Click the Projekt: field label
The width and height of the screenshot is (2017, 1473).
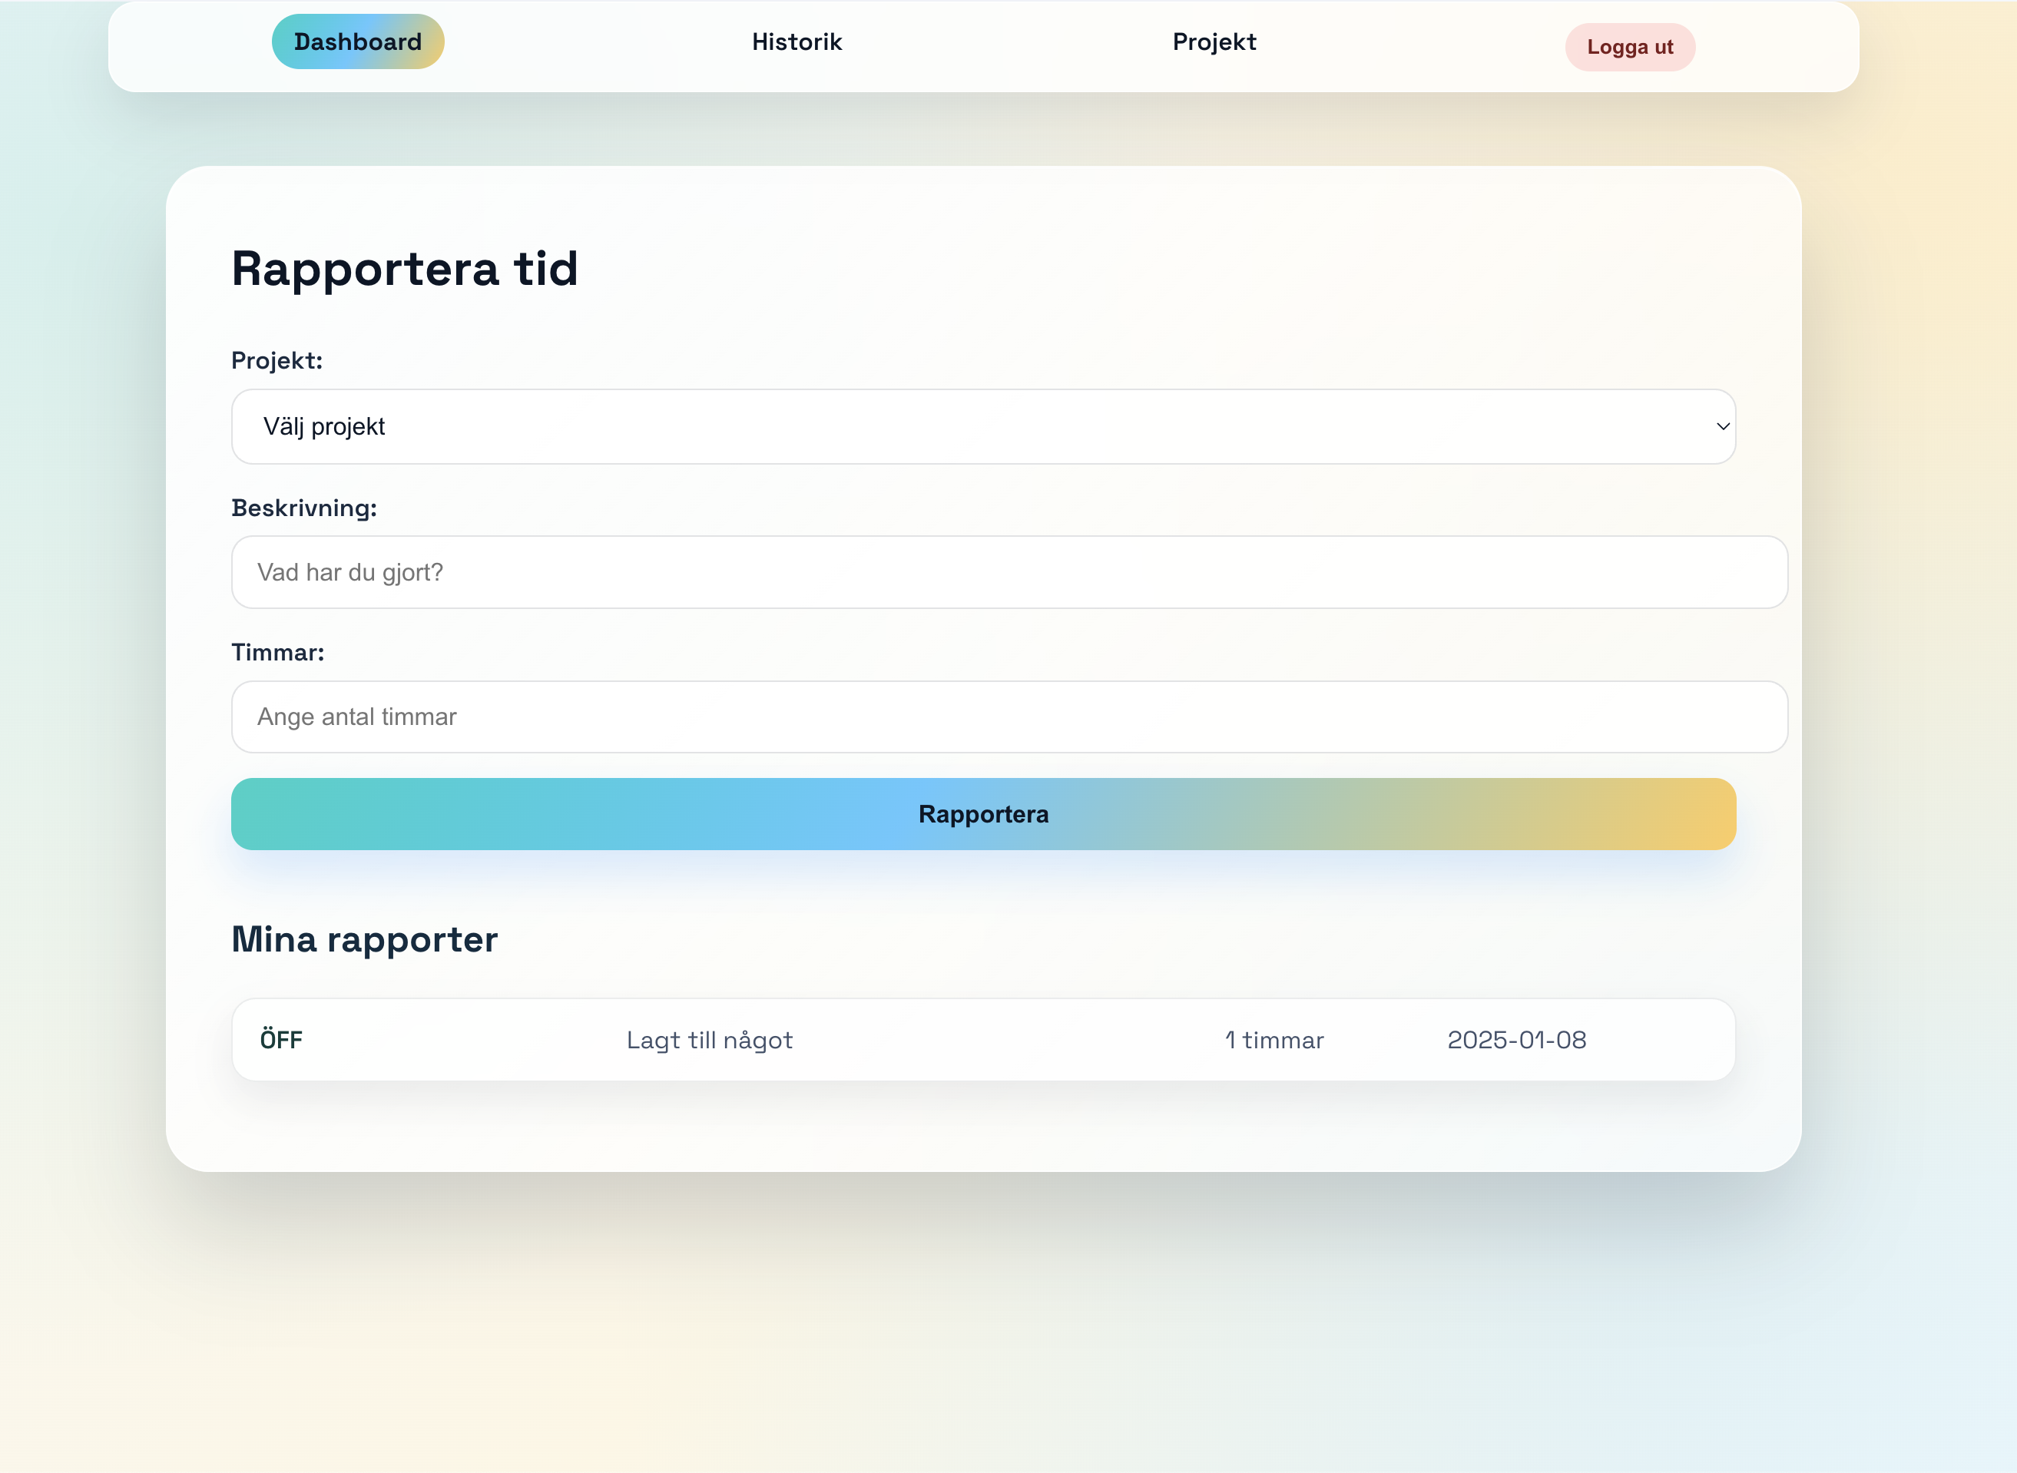coord(277,360)
